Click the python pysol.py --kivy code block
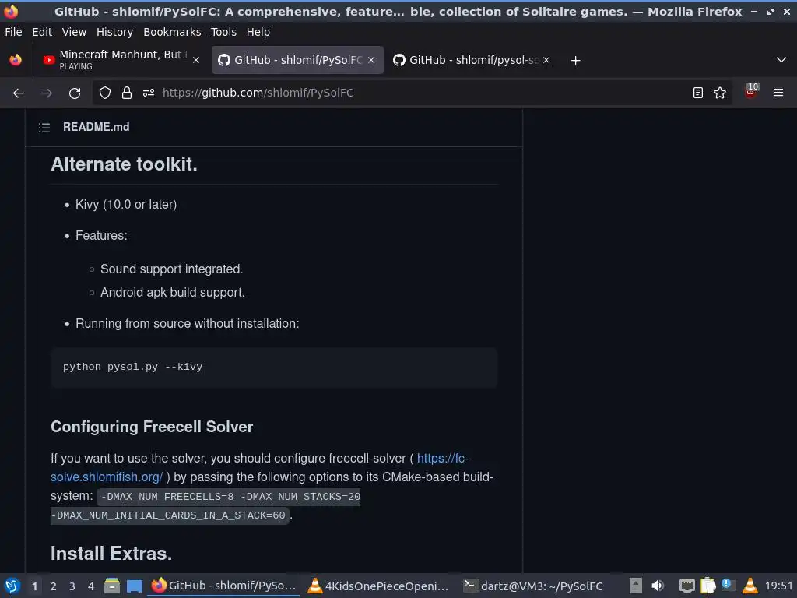The width and height of the screenshot is (797, 598). tap(274, 368)
